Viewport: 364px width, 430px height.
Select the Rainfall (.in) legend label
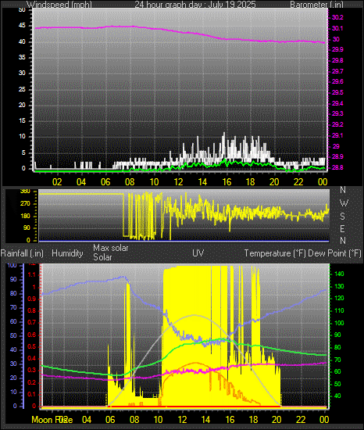[x=22, y=253]
